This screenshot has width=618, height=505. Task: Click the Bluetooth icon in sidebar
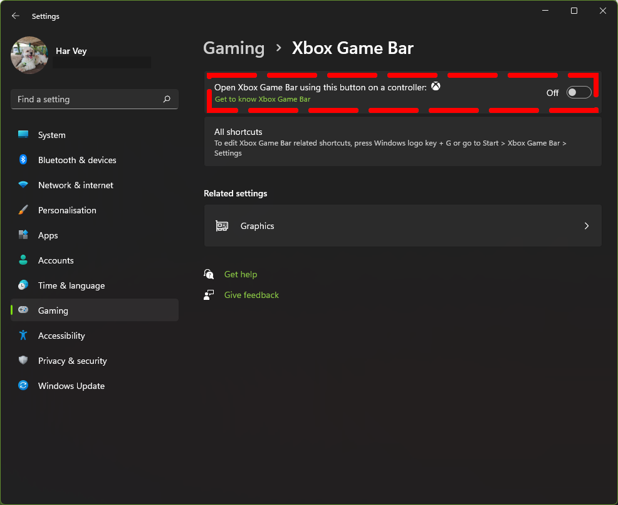[23, 159]
